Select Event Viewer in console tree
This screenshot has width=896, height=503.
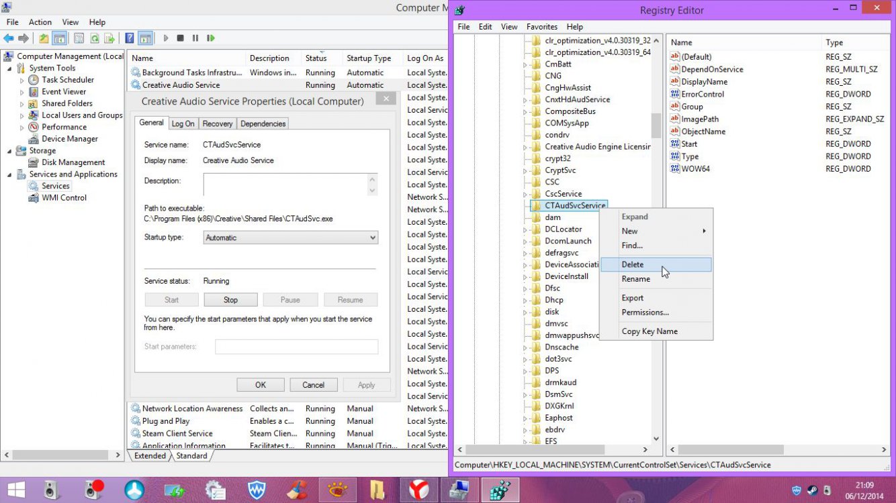(64, 91)
